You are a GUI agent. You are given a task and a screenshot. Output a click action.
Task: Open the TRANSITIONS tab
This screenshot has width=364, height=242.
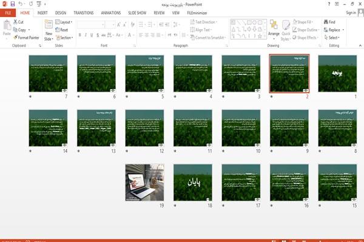tap(84, 13)
